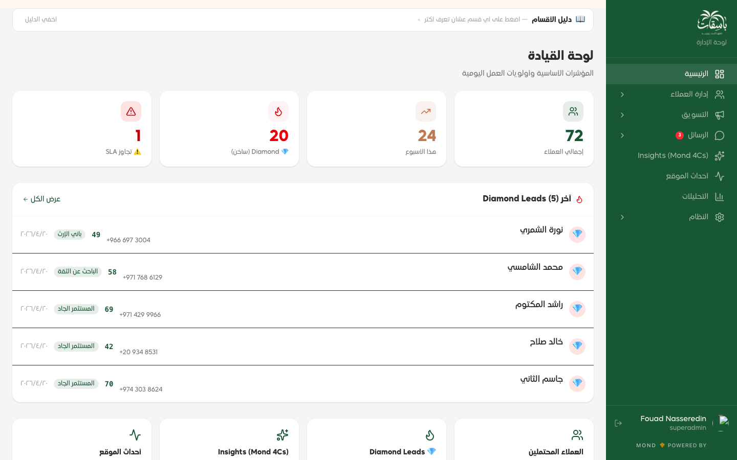Click phone number +966 697 3004
Image resolution: width=737 pixels, height=460 pixels.
(128, 240)
